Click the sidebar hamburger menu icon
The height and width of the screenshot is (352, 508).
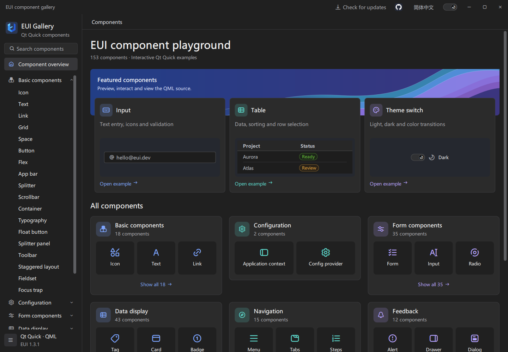11,340
